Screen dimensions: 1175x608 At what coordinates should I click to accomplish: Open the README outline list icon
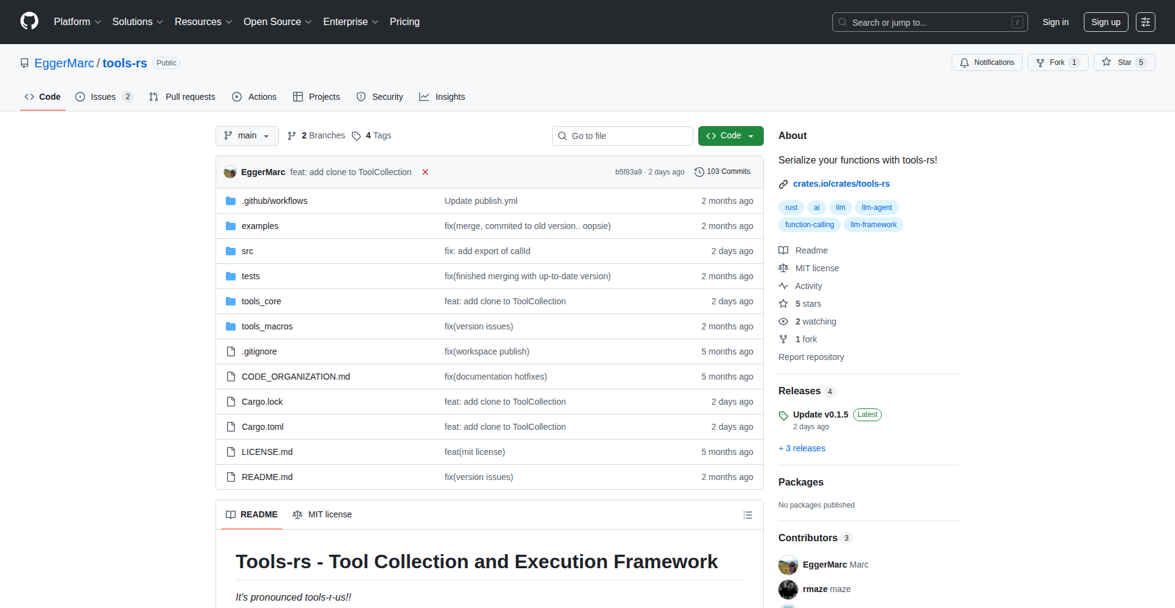pos(747,515)
